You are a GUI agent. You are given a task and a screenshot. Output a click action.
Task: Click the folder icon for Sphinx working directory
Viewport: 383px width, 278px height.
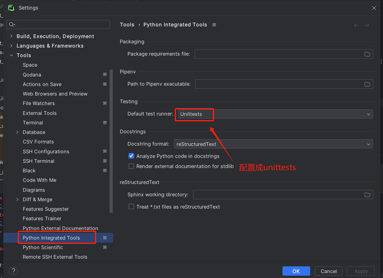coord(367,195)
